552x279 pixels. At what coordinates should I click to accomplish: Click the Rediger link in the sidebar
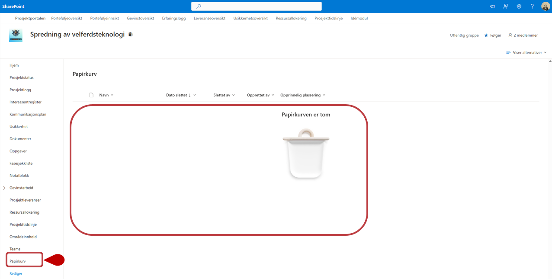(16, 273)
